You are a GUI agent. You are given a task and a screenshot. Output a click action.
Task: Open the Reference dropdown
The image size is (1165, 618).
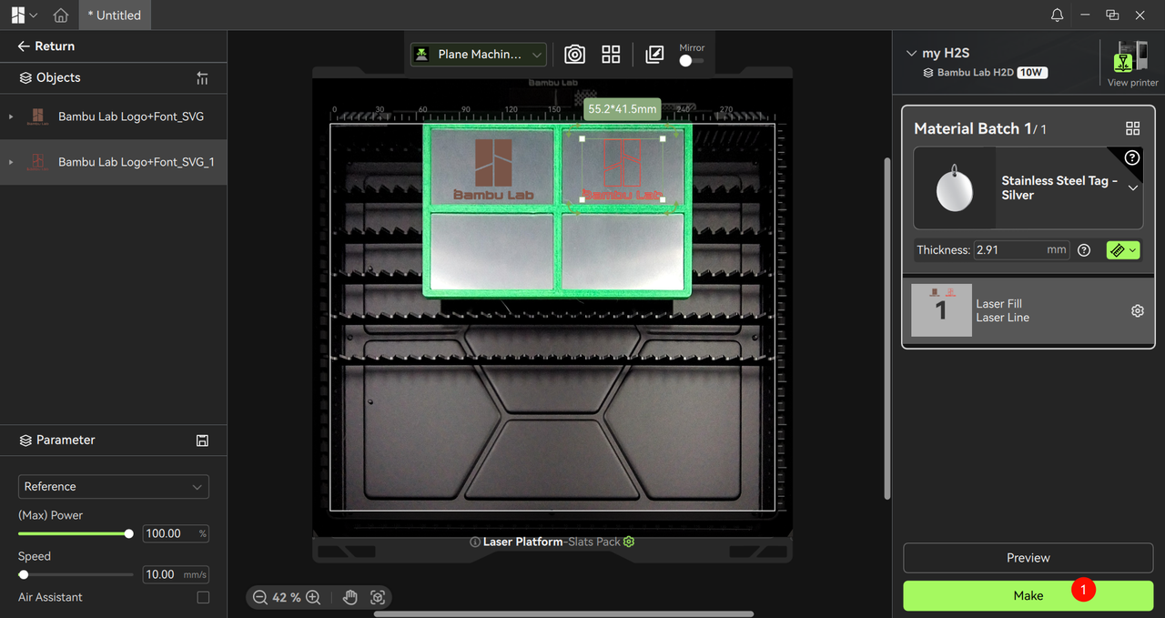pyautogui.click(x=114, y=487)
